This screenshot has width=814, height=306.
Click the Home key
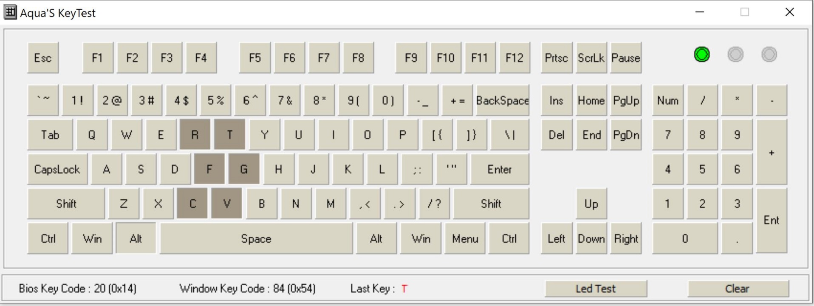coord(591,100)
